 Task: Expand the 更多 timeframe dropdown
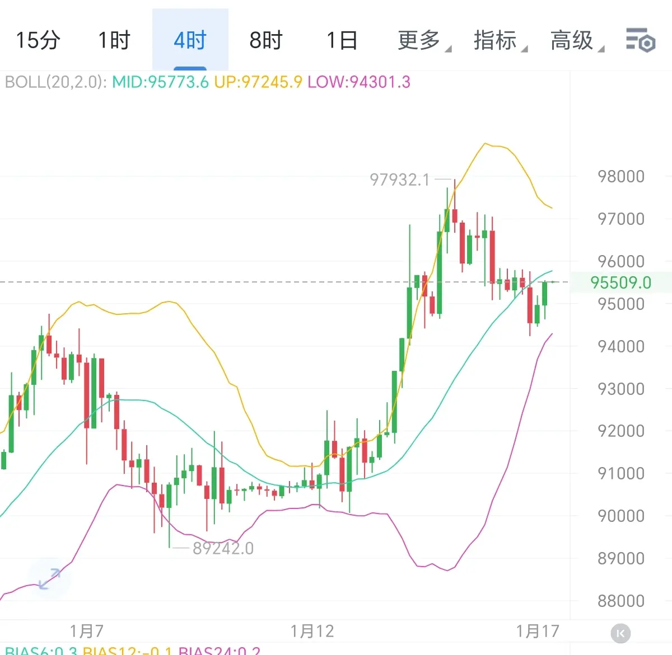click(x=424, y=40)
